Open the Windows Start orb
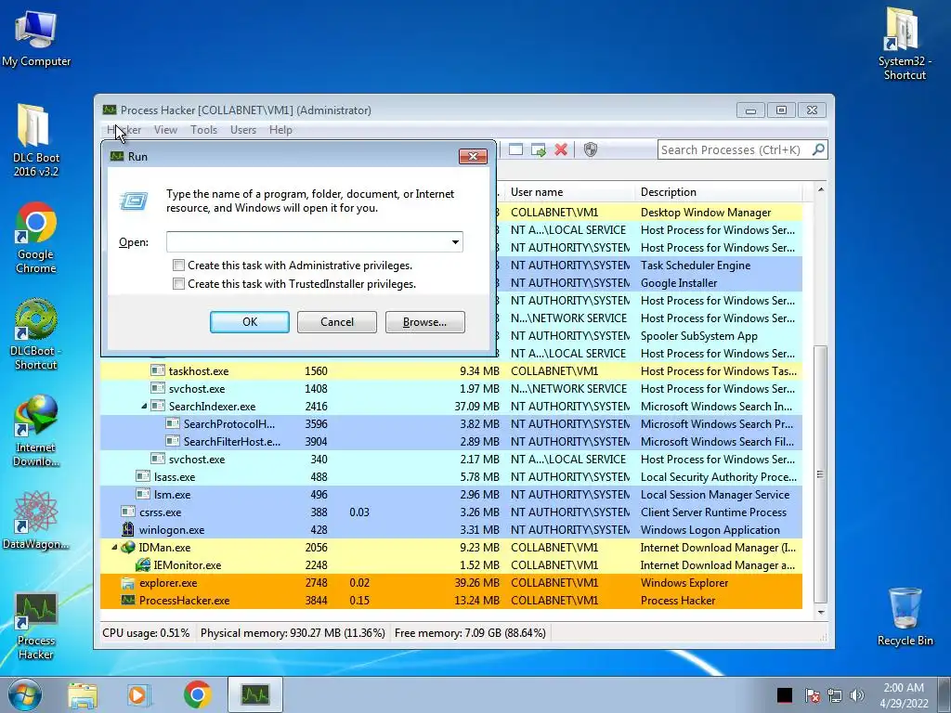 point(25,694)
